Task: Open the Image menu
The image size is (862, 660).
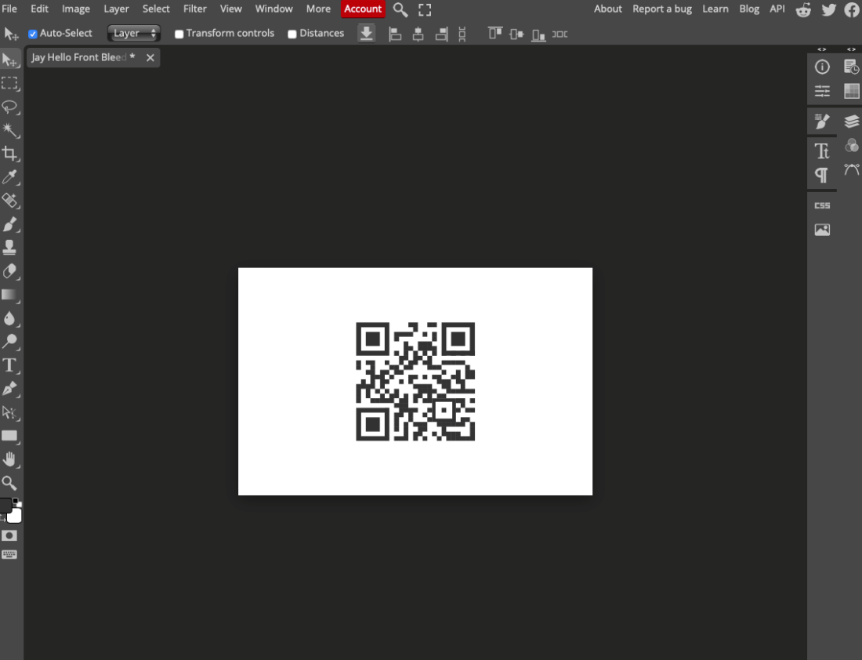Action: tap(75, 9)
